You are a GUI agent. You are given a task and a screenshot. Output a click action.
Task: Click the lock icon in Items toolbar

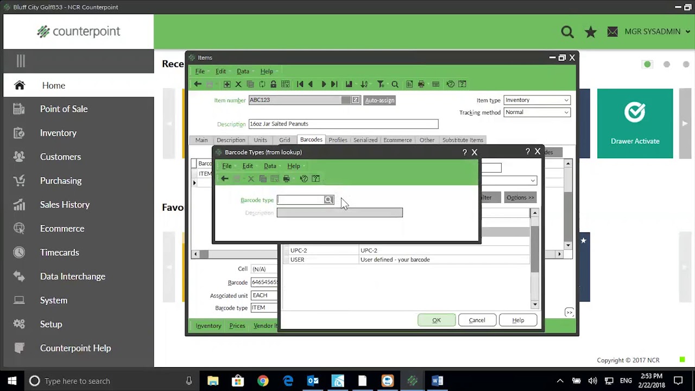pyautogui.click(x=273, y=84)
